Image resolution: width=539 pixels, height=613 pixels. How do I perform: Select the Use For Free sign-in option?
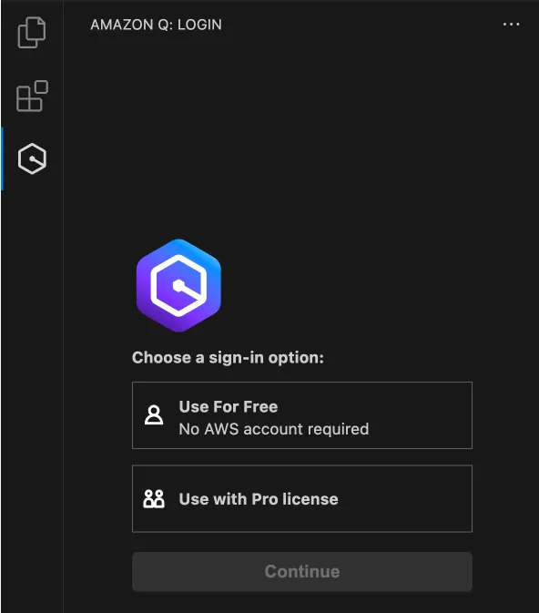coord(302,415)
